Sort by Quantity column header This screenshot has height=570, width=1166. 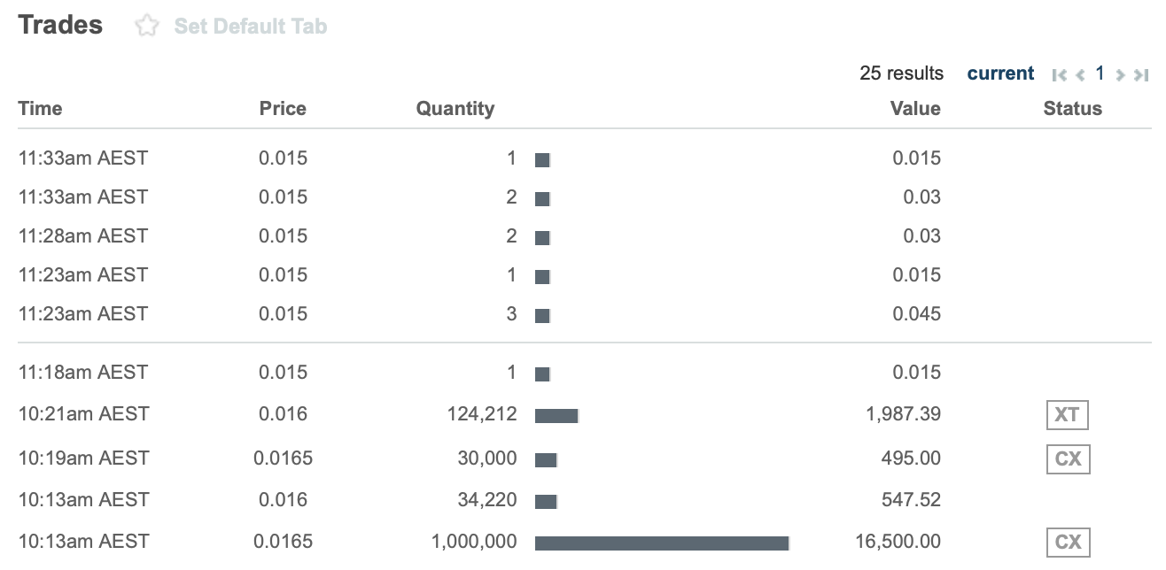tap(455, 109)
